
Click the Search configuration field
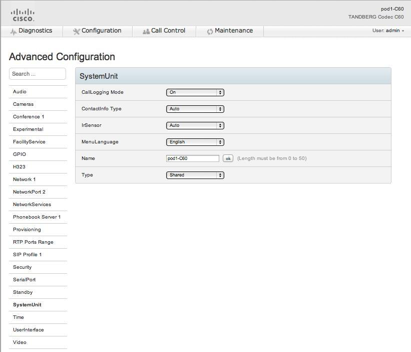tap(38, 74)
